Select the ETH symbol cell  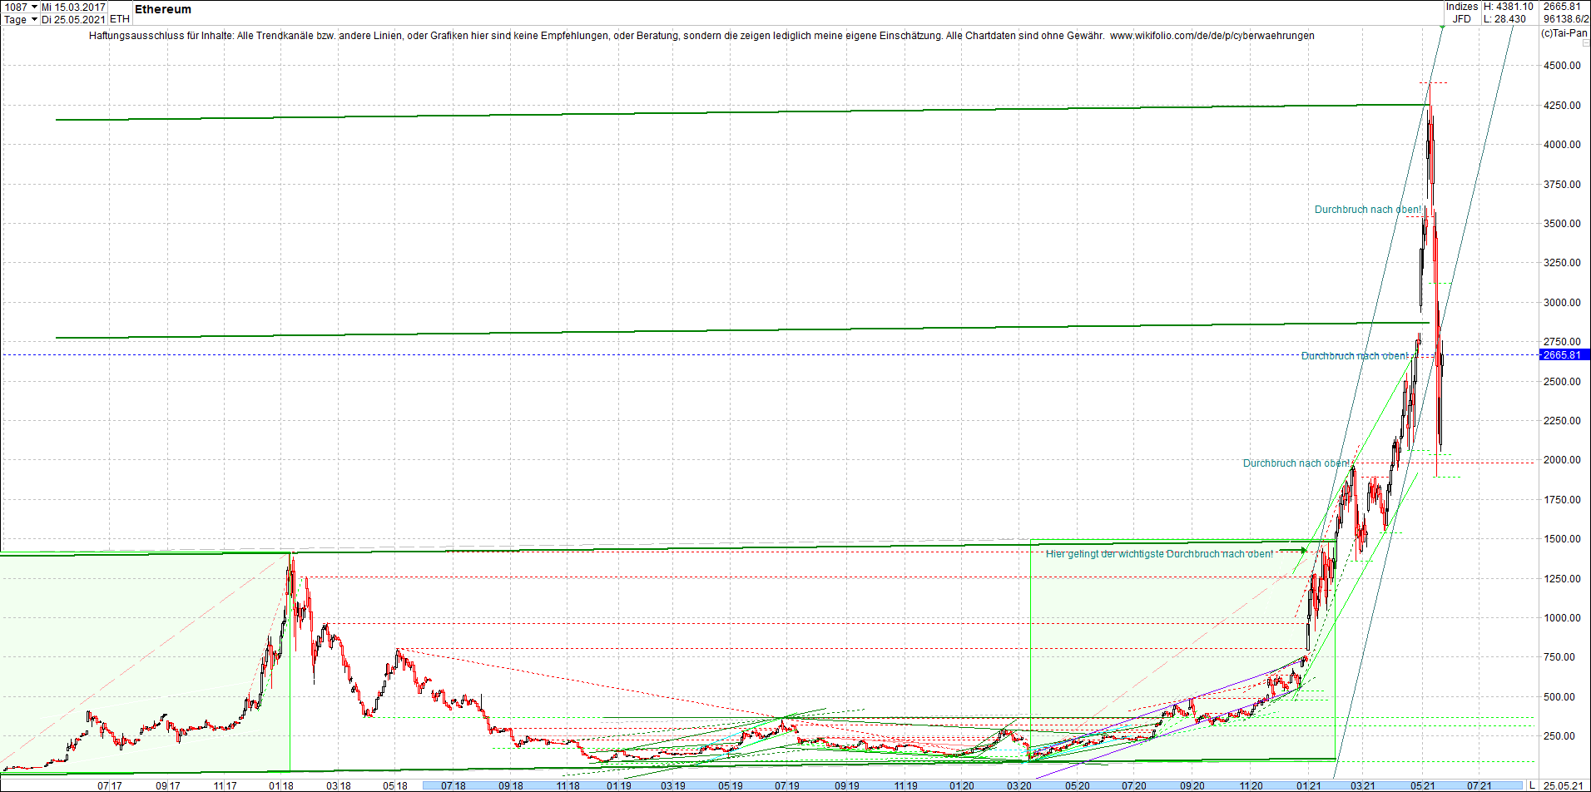pyautogui.click(x=119, y=18)
